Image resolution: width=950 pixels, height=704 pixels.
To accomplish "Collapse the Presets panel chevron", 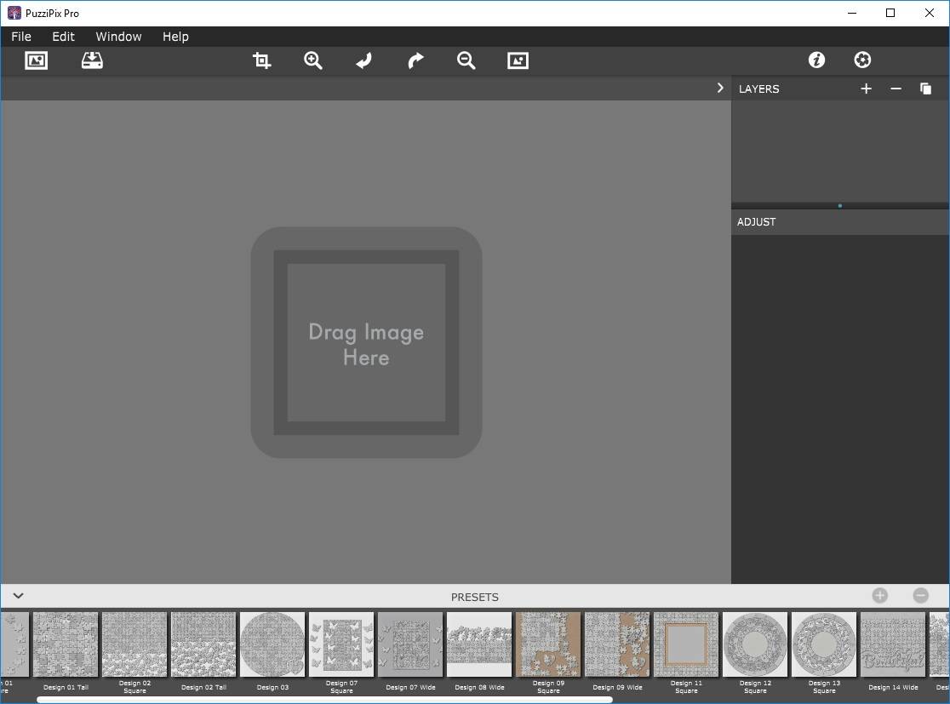I will (x=18, y=596).
